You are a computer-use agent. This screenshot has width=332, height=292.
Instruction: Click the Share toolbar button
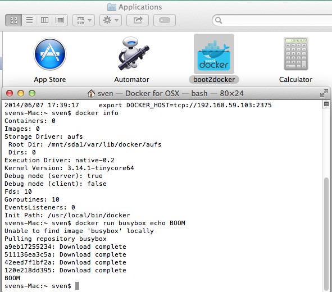(138, 20)
